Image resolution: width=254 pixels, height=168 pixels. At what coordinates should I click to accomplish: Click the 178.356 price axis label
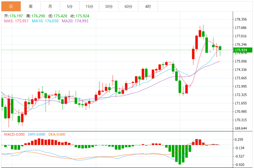[241, 20]
